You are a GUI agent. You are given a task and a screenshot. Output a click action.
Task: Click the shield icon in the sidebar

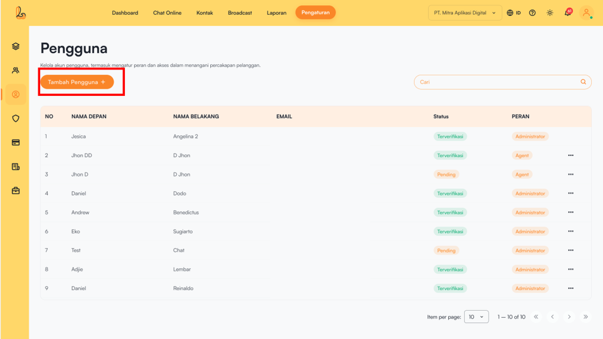tap(16, 118)
